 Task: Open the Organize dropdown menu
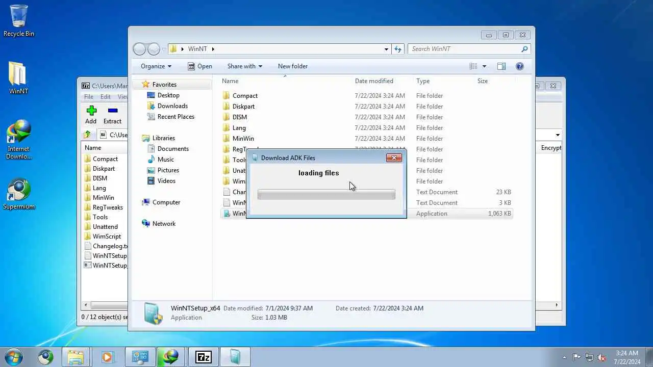coord(156,66)
